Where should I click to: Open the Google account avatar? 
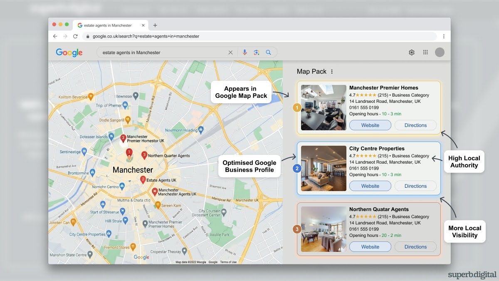click(x=440, y=52)
